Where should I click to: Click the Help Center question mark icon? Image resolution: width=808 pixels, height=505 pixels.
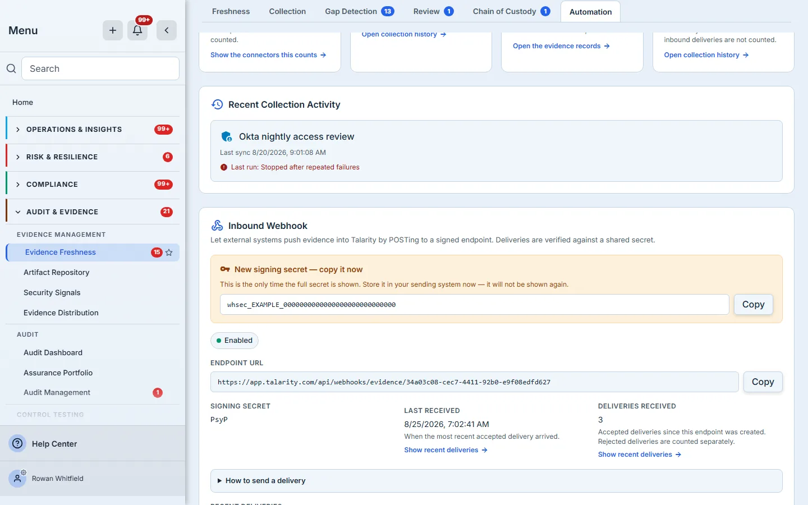point(18,443)
